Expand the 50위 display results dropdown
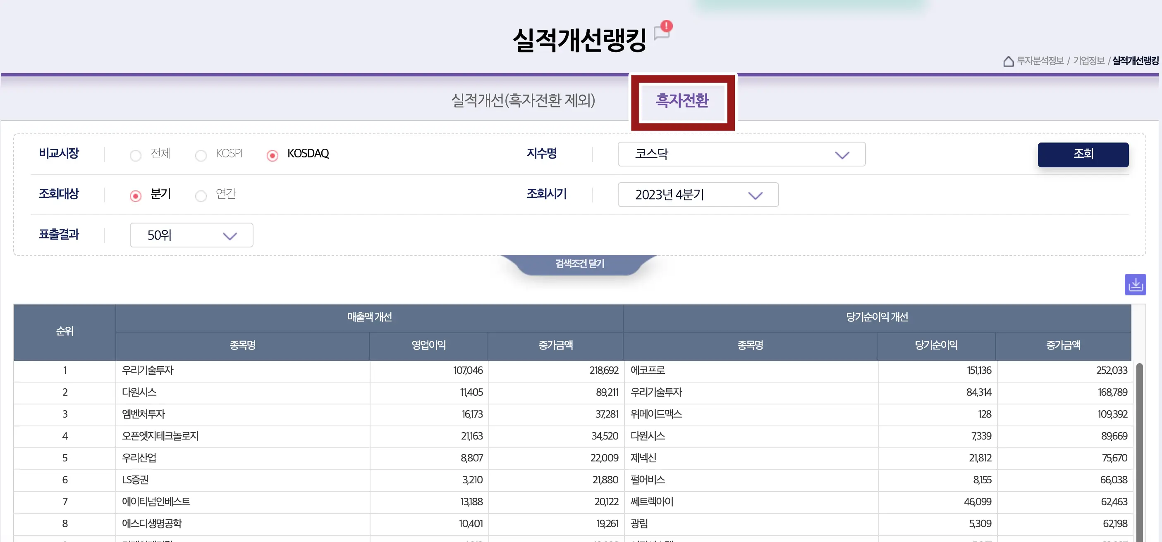This screenshot has width=1162, height=542. click(191, 235)
